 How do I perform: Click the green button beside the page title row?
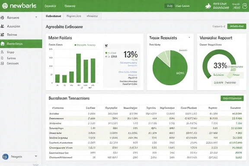coord(236,26)
